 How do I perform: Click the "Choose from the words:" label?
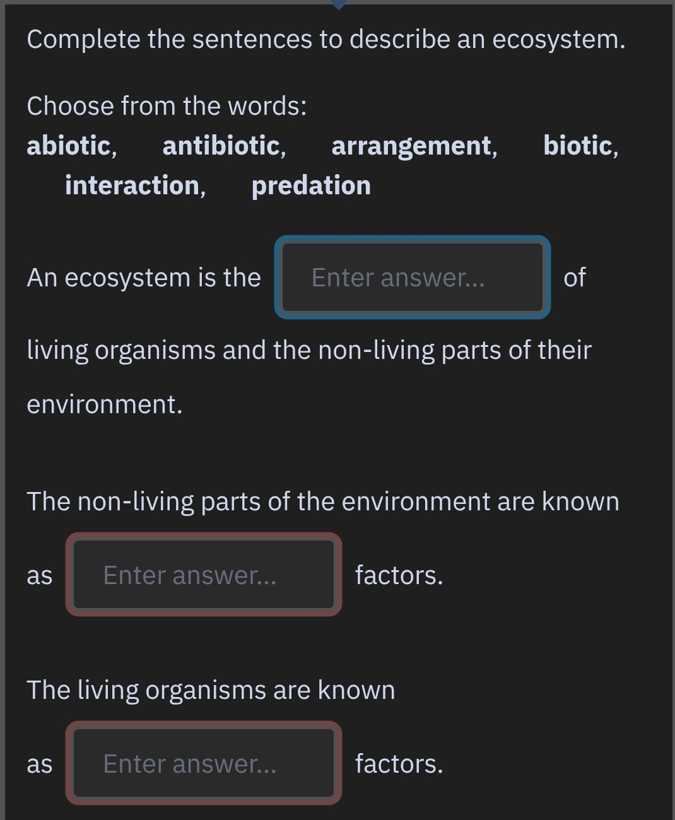(x=167, y=106)
